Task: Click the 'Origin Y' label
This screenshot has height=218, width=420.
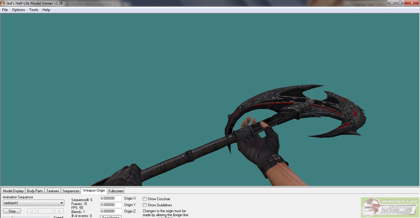Action: [x=130, y=205]
